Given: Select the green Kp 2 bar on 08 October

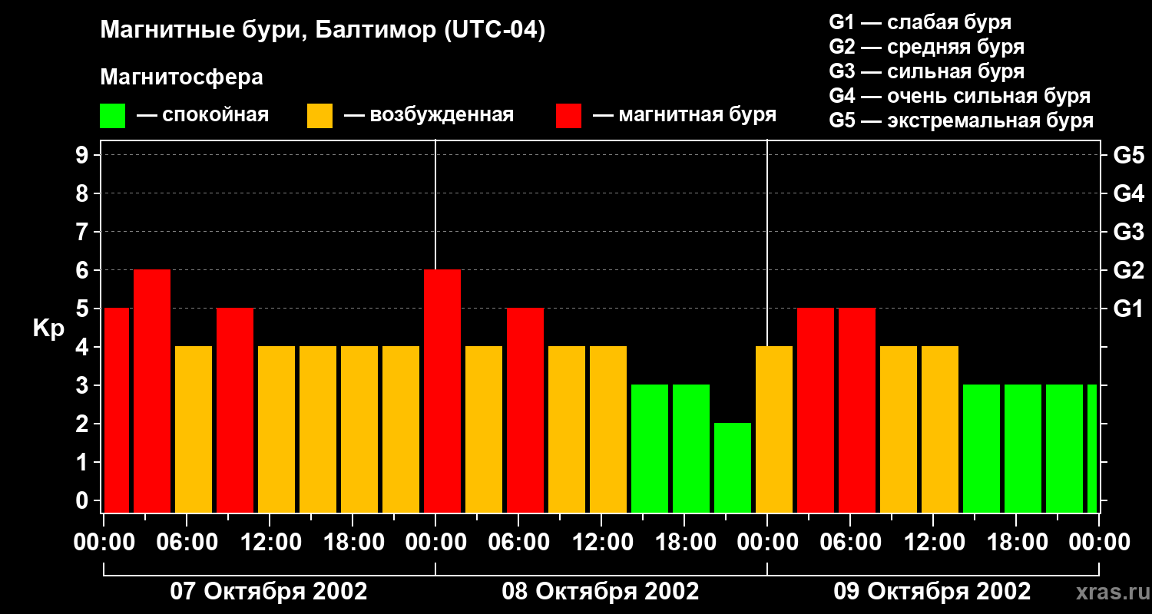Looking at the screenshot, I should (x=732, y=467).
